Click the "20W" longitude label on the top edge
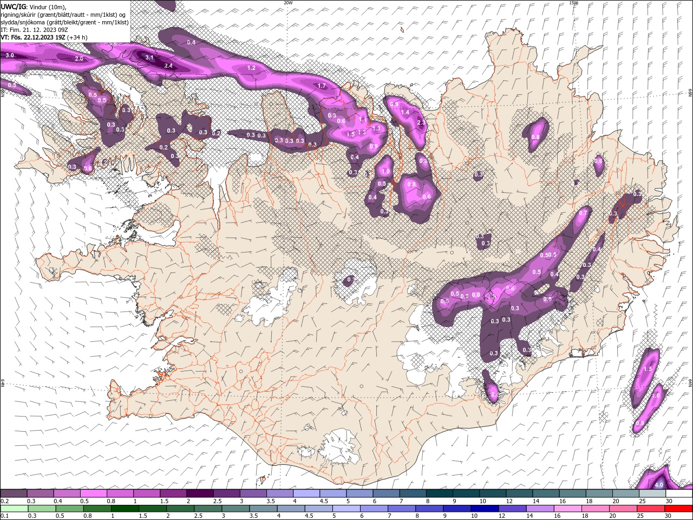Screen dimensions: 693x520 [288, 3]
